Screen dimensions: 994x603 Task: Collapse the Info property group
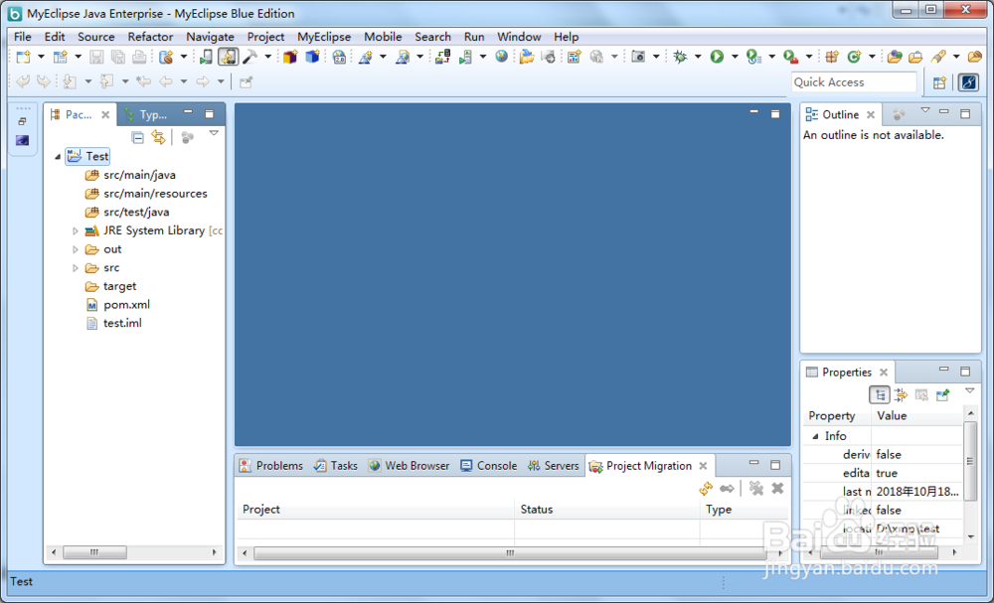(815, 436)
